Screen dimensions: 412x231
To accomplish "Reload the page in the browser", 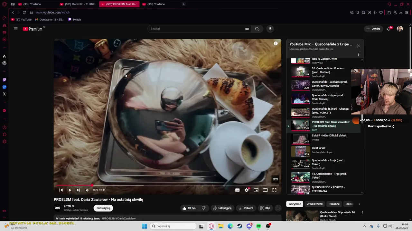I will (x=24, y=13).
